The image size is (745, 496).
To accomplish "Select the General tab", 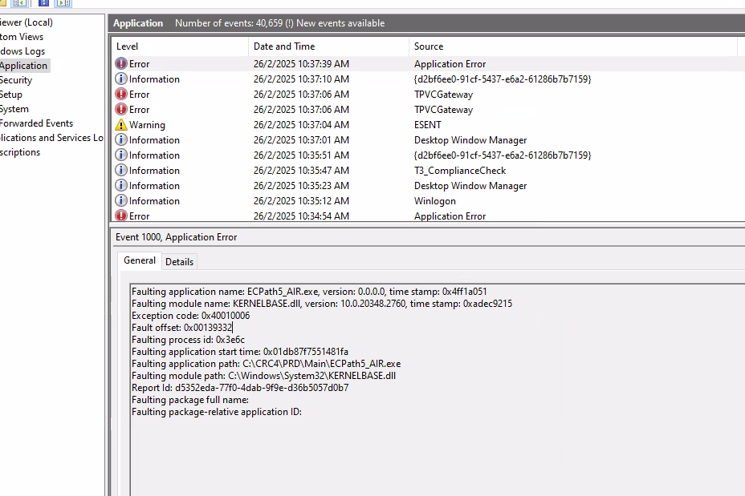I will tap(140, 260).
